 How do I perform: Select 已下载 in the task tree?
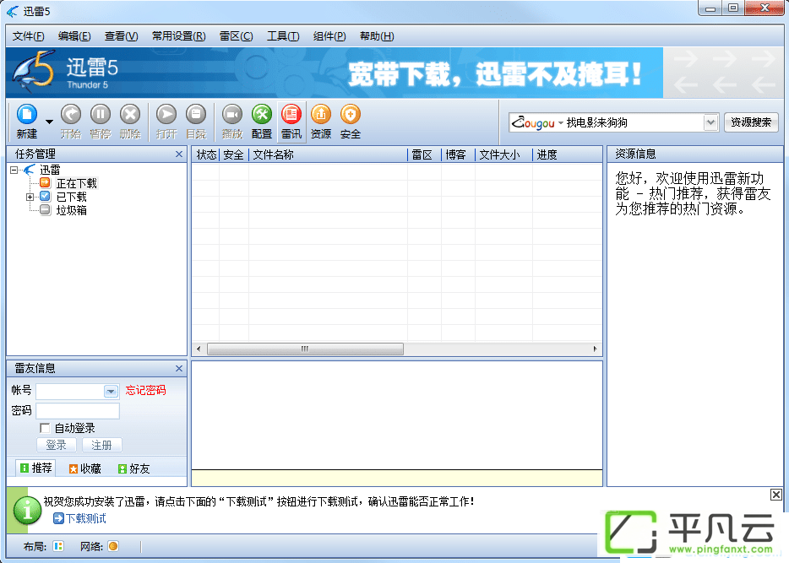pyautogui.click(x=72, y=197)
